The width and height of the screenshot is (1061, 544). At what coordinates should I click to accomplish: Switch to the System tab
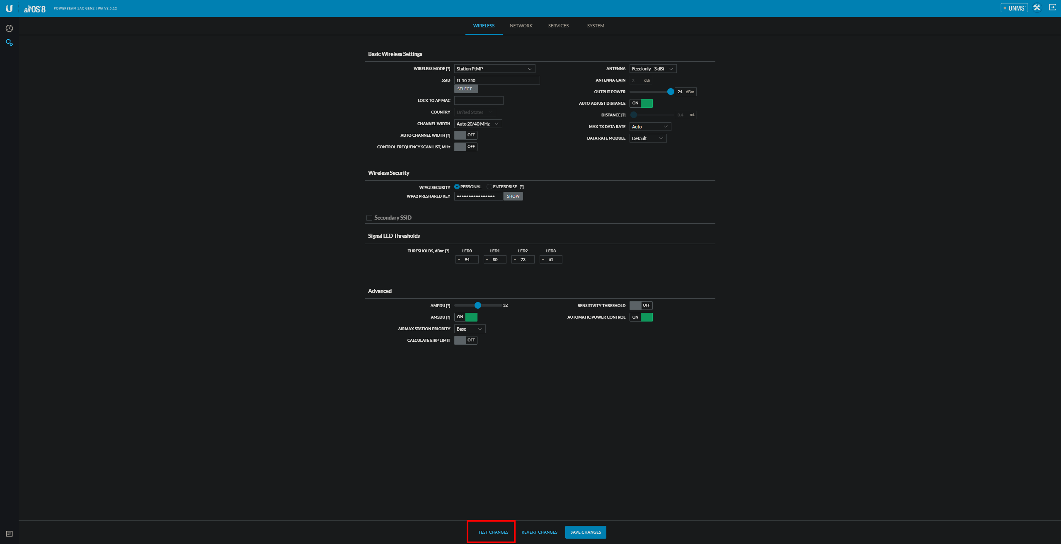click(596, 26)
